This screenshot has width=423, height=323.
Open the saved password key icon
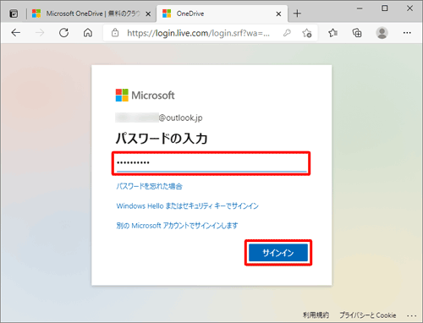(x=287, y=33)
